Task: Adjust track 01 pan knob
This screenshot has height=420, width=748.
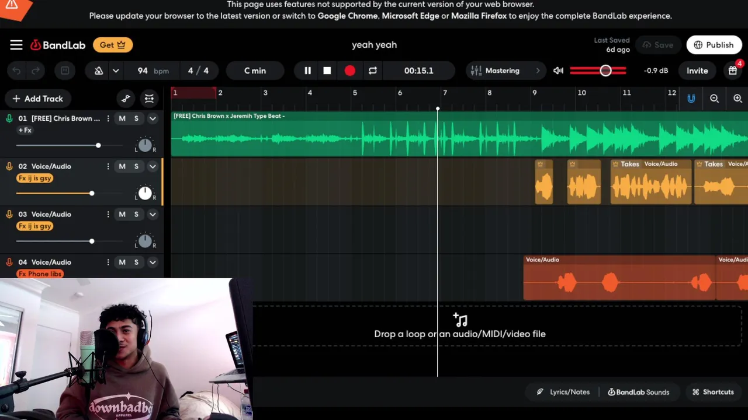Action: click(x=145, y=145)
